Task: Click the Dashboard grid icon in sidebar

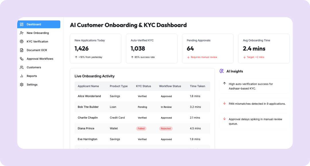Action: [22, 24]
